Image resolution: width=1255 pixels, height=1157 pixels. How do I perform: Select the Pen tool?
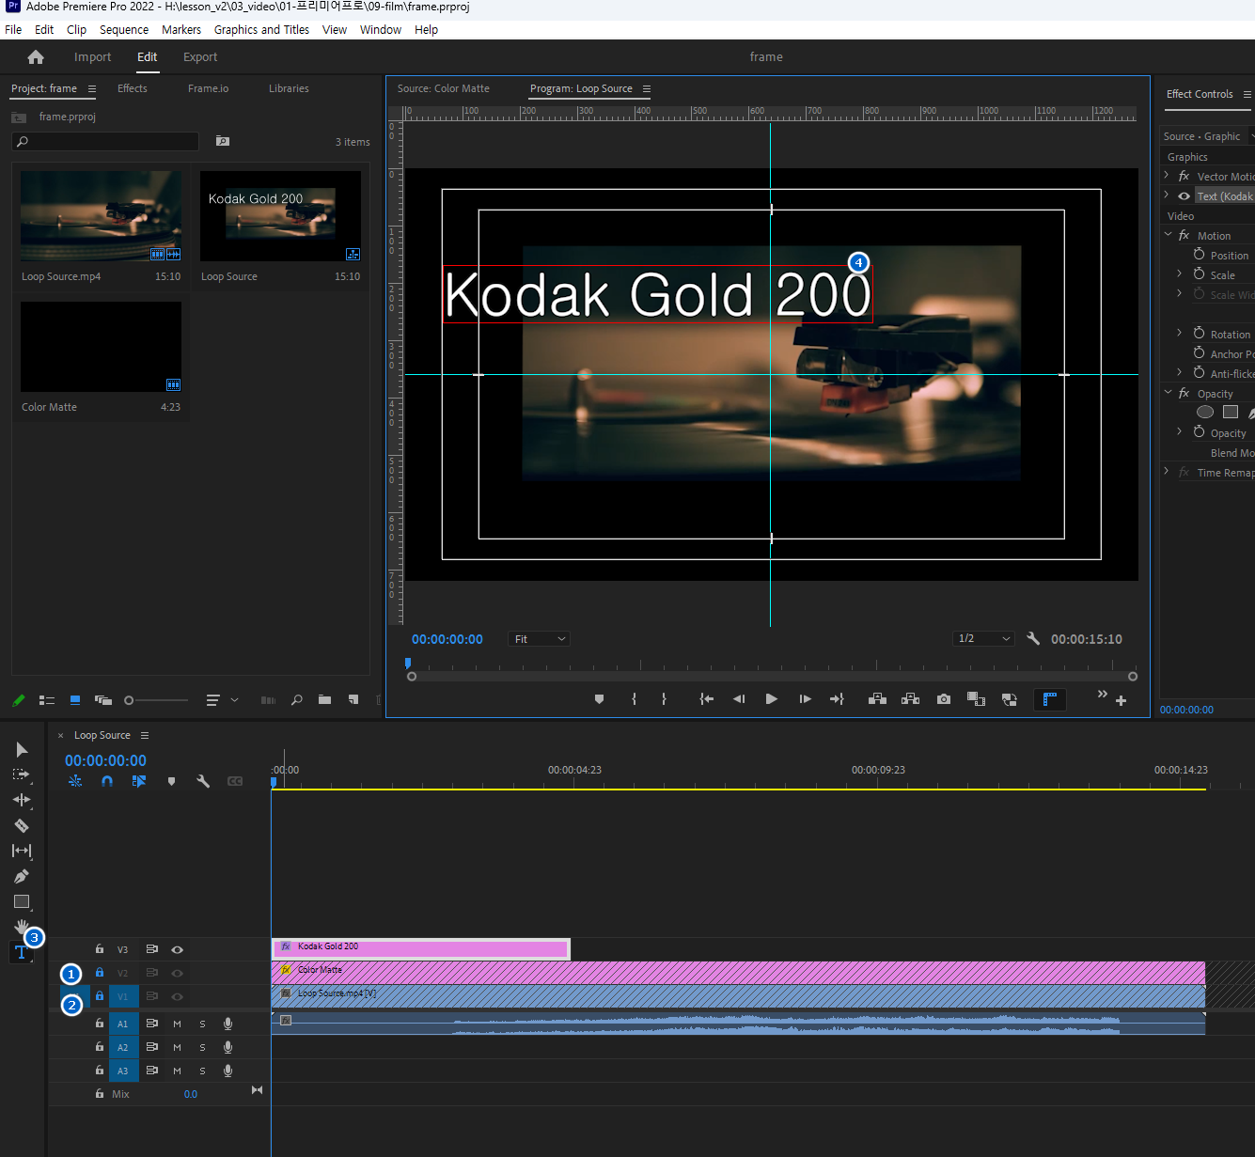click(22, 876)
